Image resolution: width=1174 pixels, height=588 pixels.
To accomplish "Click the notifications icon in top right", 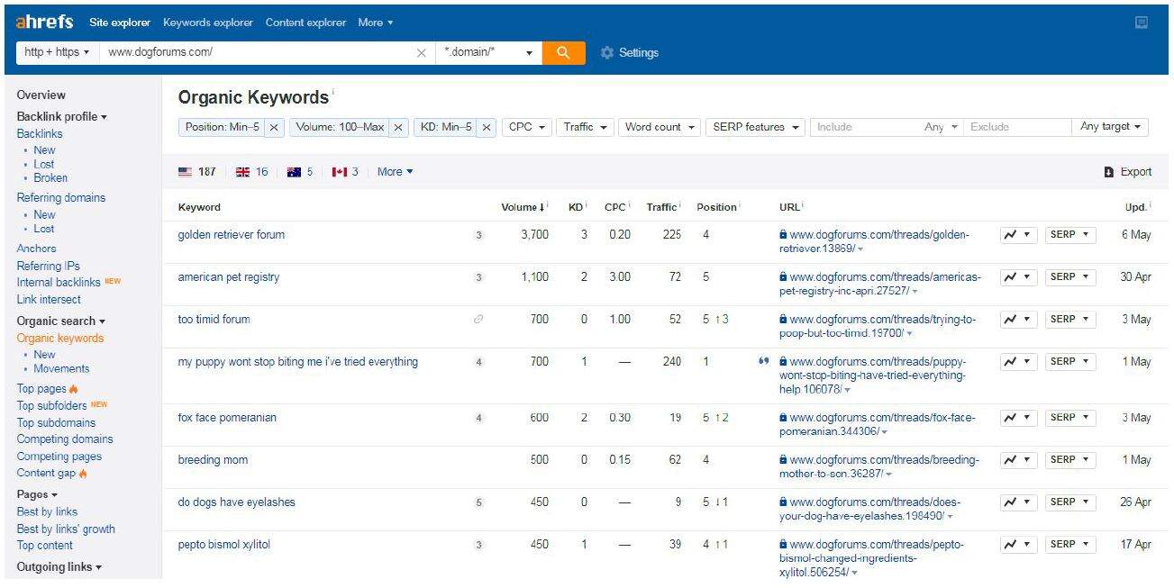I will pos(1142,23).
